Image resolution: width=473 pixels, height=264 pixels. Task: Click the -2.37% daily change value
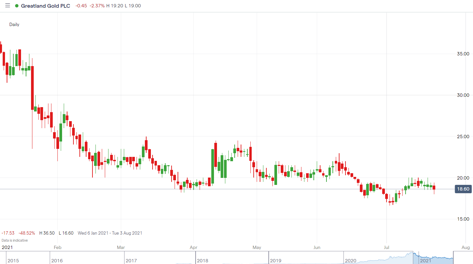tap(97, 6)
